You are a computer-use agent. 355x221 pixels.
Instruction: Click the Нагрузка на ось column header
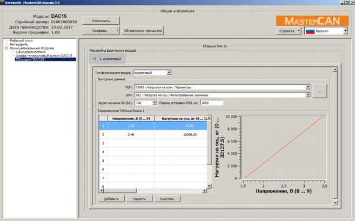(x=180, y=119)
